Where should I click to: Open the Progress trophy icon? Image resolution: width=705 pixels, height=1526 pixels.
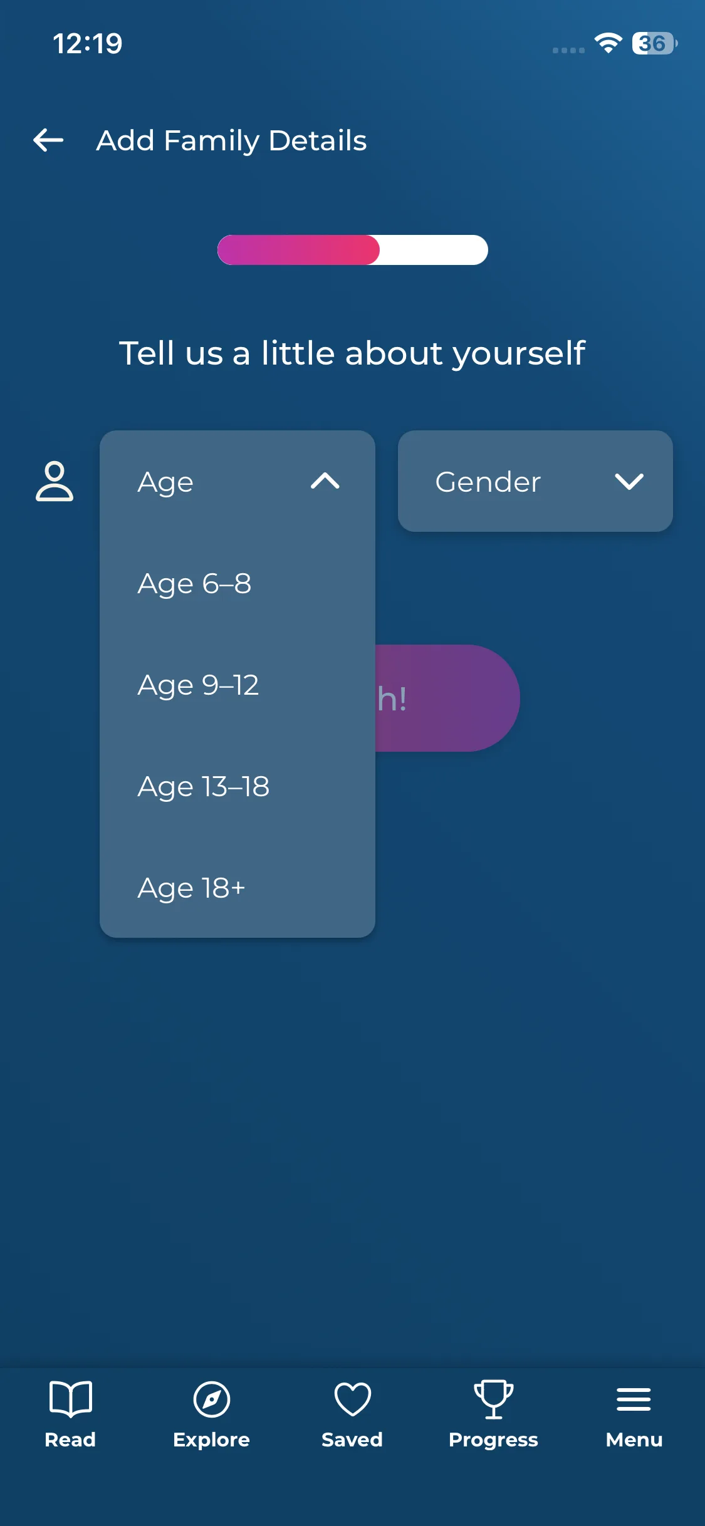(493, 1398)
